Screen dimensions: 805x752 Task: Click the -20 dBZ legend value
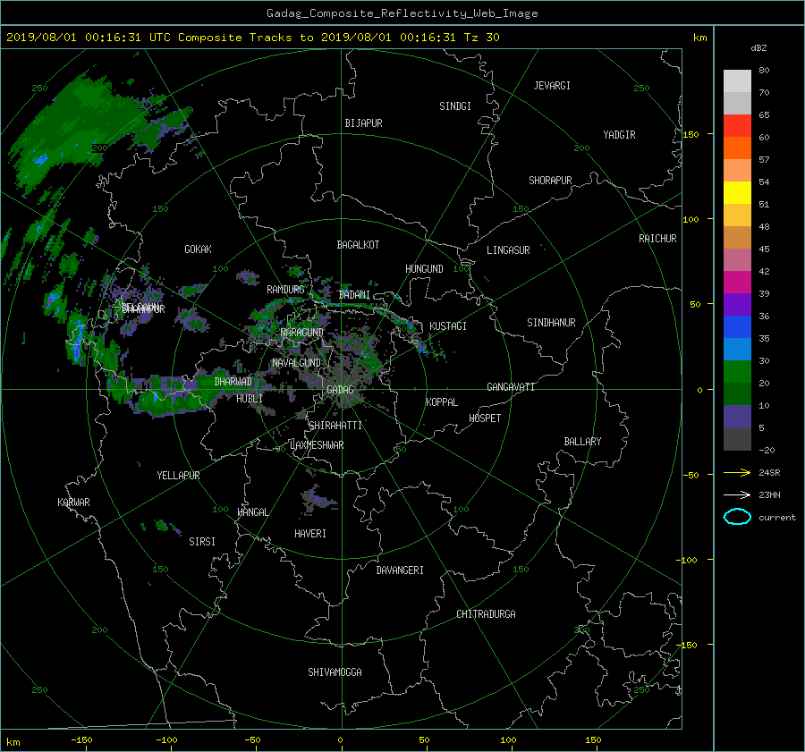point(767,450)
